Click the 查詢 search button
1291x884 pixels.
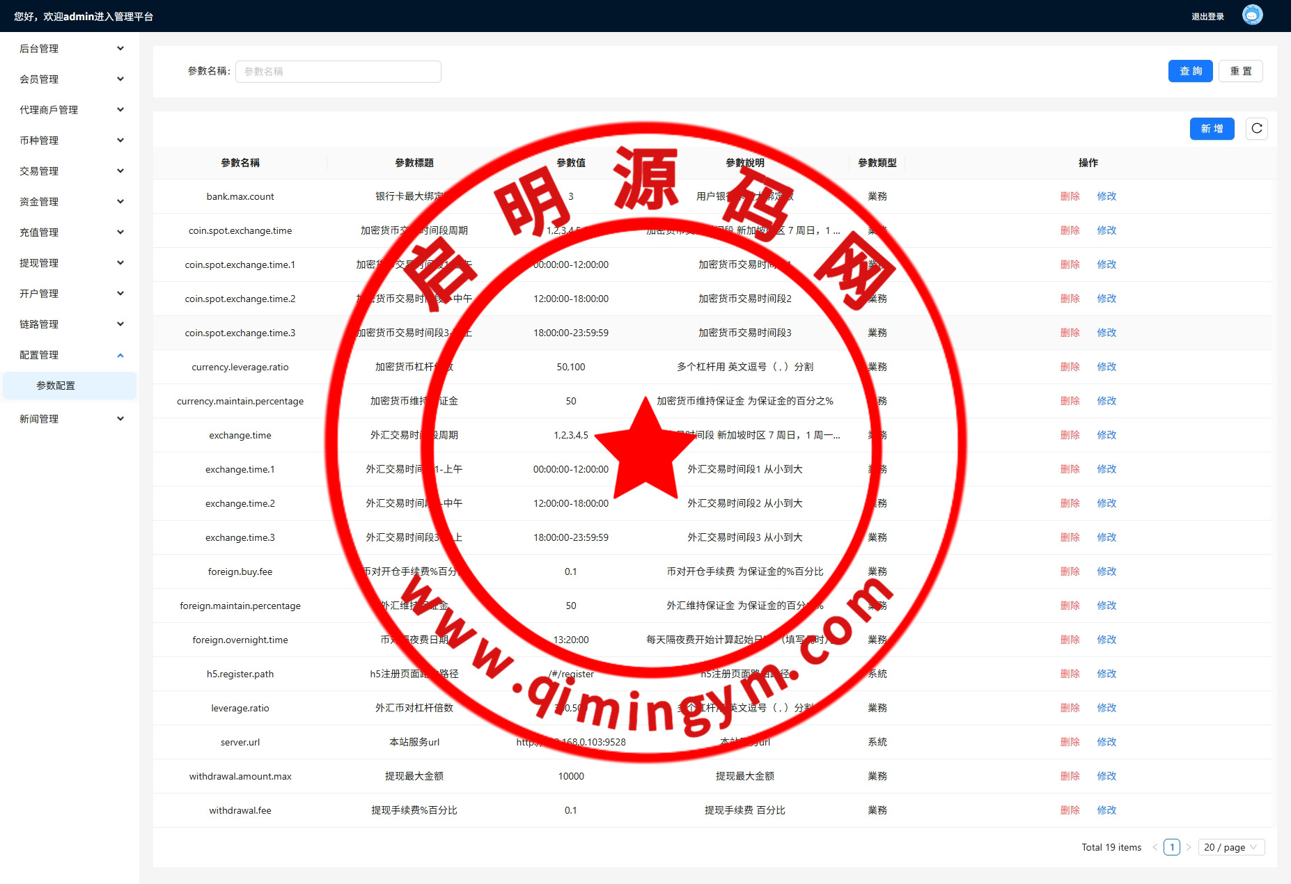click(x=1190, y=71)
